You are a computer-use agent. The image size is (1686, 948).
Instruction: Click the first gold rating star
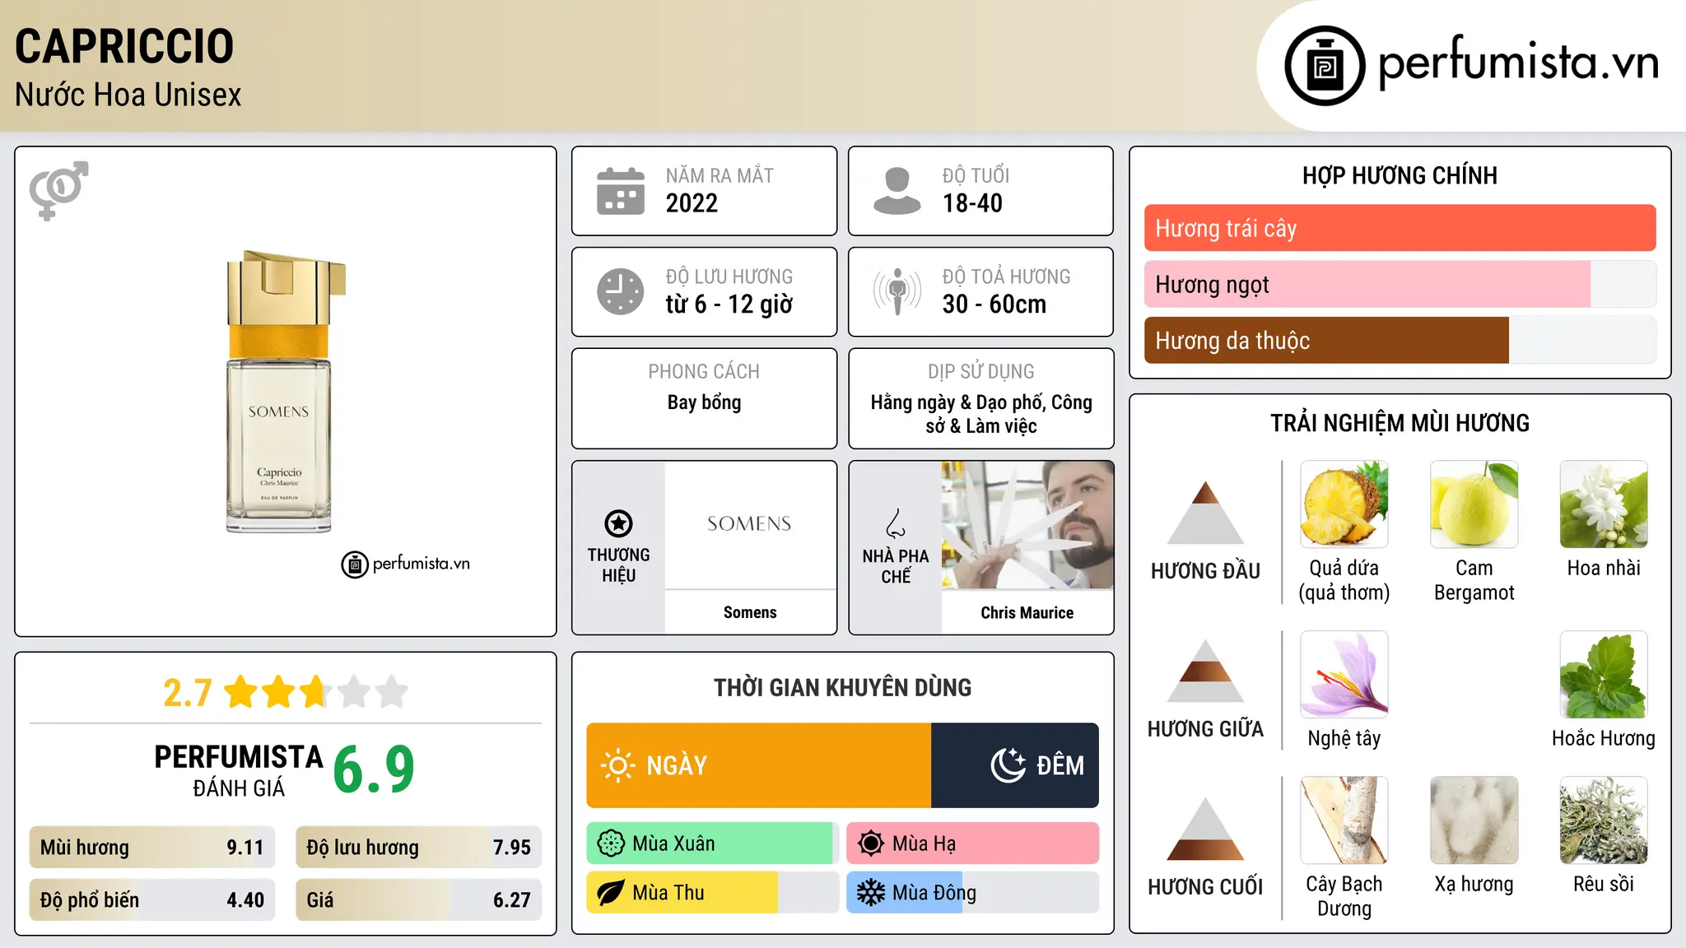coord(241,692)
